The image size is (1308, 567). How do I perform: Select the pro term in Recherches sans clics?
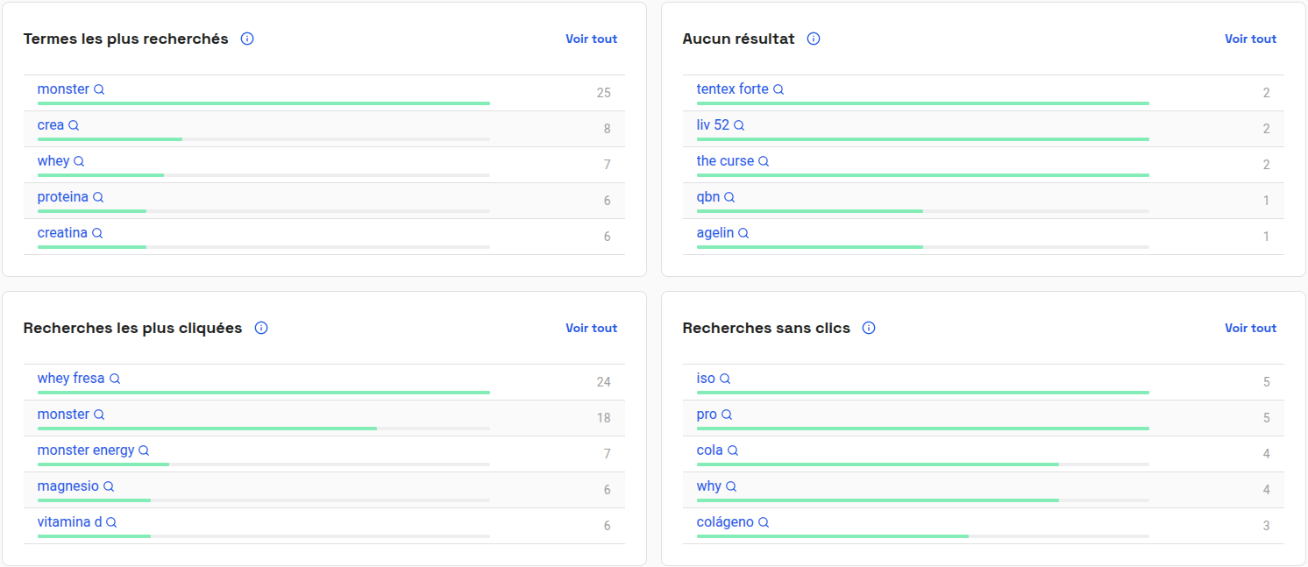coord(707,415)
